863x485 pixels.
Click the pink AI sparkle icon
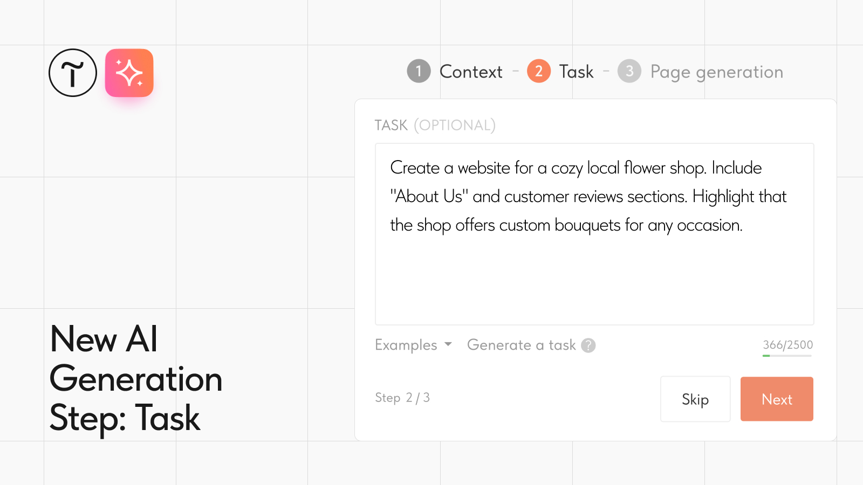[x=129, y=73]
